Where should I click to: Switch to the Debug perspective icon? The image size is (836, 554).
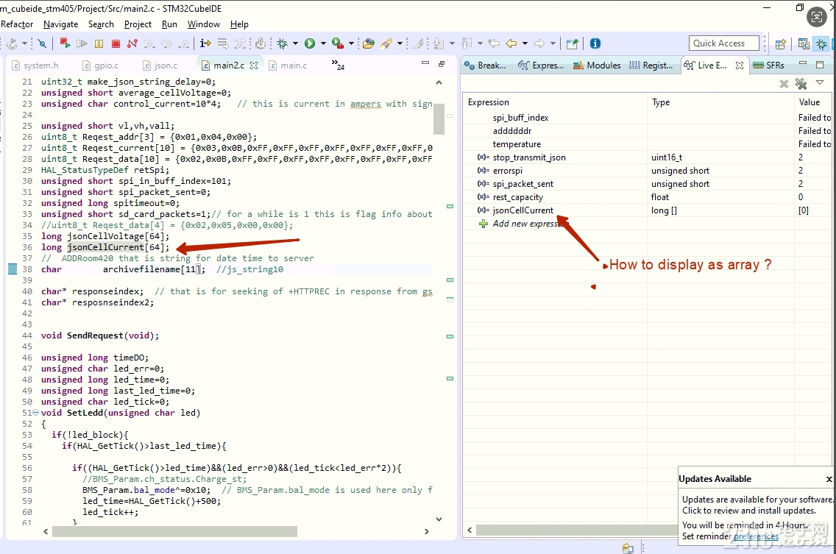click(x=821, y=44)
